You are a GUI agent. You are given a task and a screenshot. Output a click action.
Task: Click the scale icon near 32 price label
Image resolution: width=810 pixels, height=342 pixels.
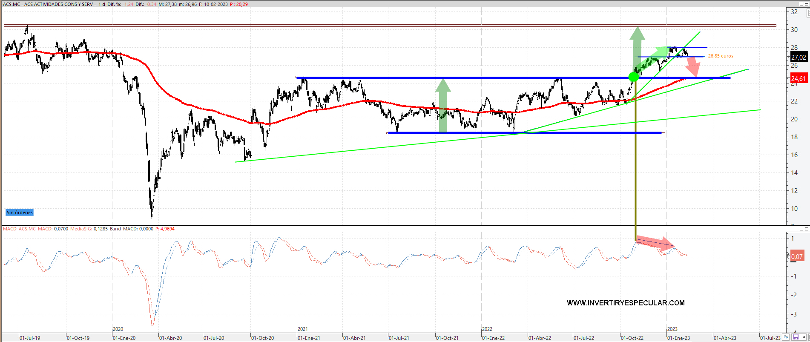[x=807, y=13]
